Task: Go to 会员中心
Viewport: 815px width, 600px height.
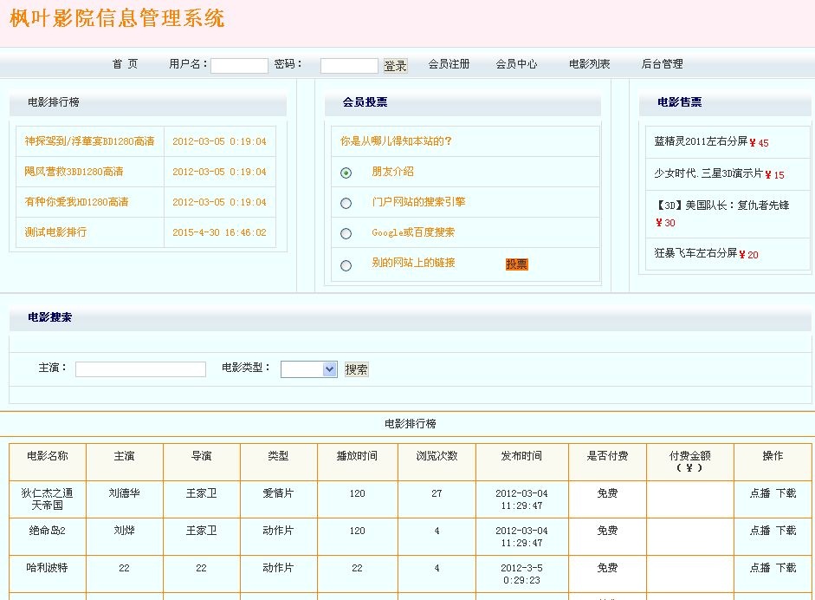Action: point(516,64)
